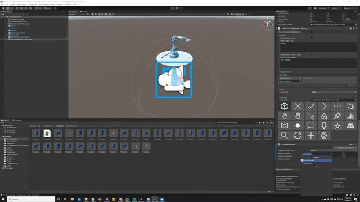
Task: Choose the camera icon in the icon grid
Action: pyautogui.click(x=285, y=126)
